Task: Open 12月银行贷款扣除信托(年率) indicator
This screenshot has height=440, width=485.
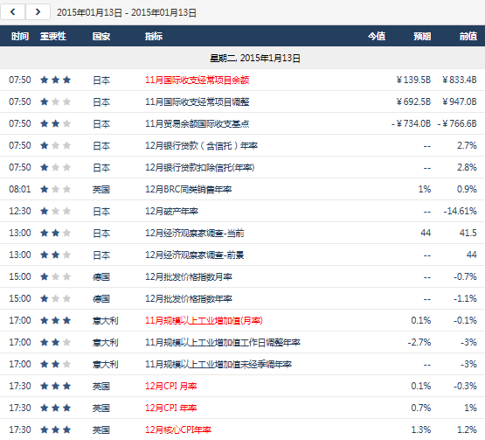Action: [200, 168]
